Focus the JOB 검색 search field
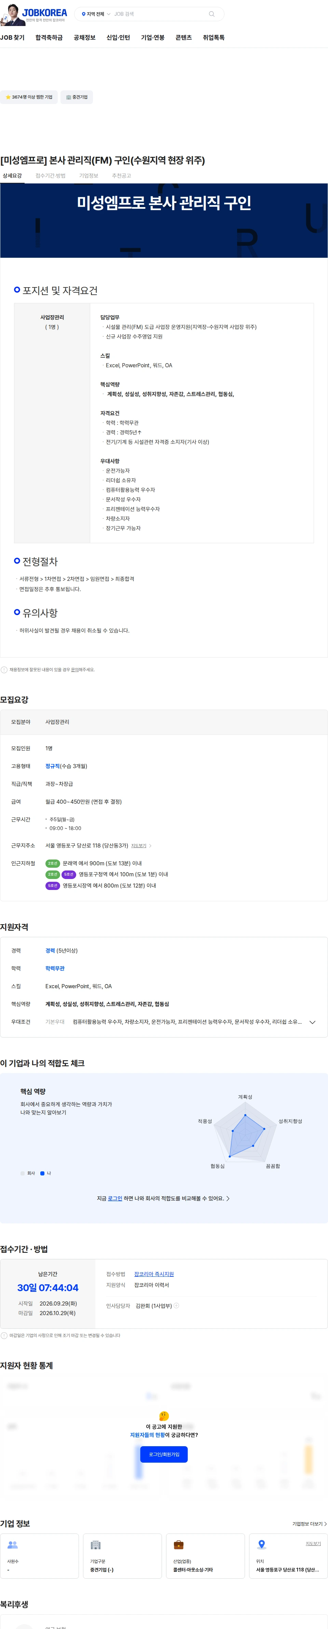The height and width of the screenshot is (1629, 328). (159, 14)
